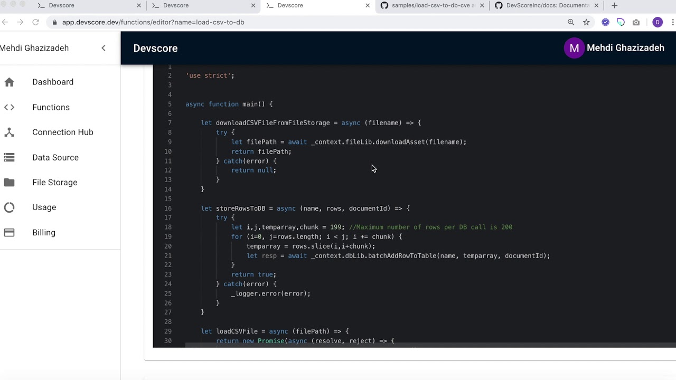Viewport: 676px width, 380px height.
Task: Click the downloadAsset(filename) code line
Action: tap(349, 142)
